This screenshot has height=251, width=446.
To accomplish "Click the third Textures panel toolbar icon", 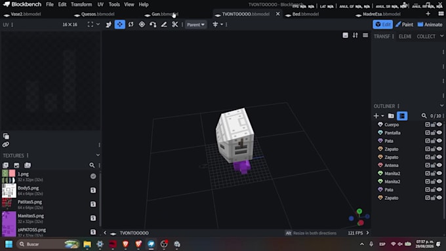I will pos(28,165).
